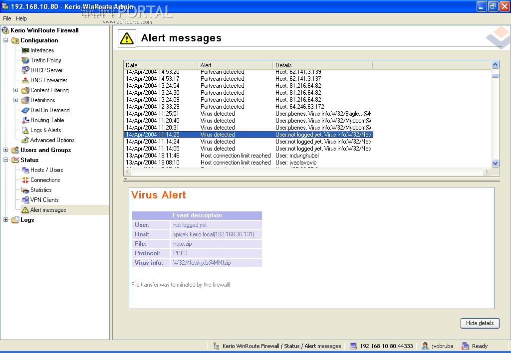Click the status bar path tree icon

coord(216,346)
